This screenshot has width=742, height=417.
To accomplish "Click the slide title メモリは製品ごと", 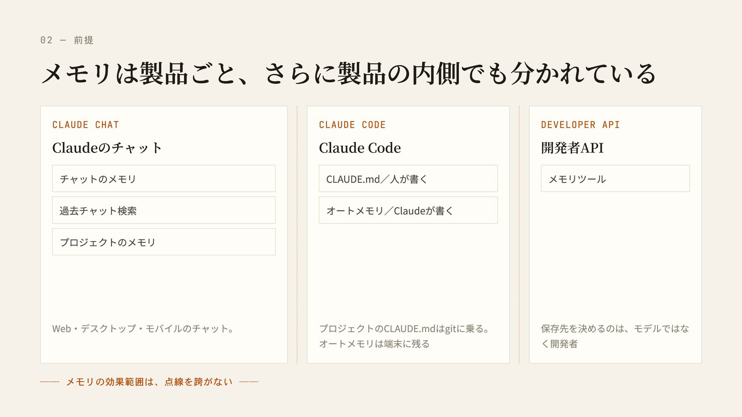I will [348, 73].
